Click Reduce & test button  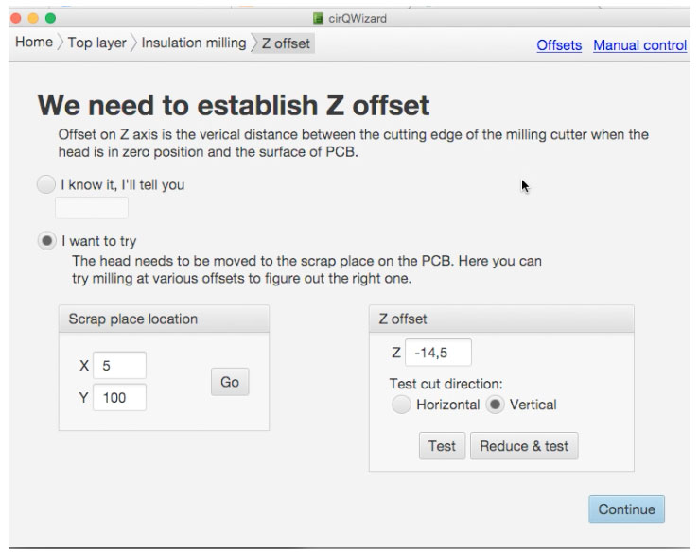click(524, 446)
